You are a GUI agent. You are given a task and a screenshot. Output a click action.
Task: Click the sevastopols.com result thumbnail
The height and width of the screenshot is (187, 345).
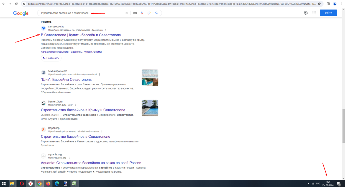(x=150, y=78)
